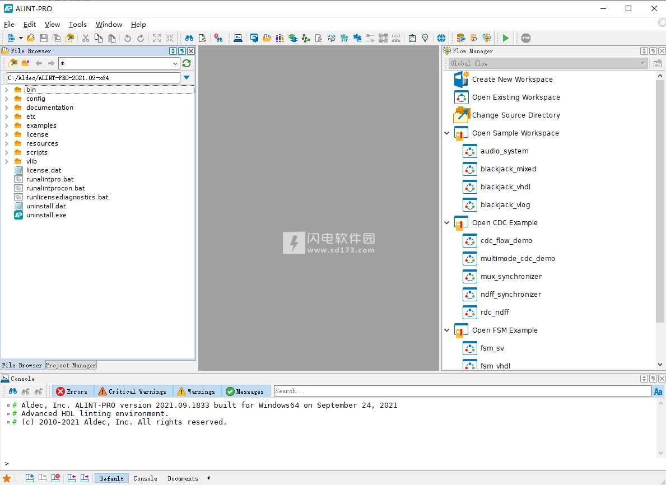Click the binoculars Find icon in main toolbar

click(189, 38)
